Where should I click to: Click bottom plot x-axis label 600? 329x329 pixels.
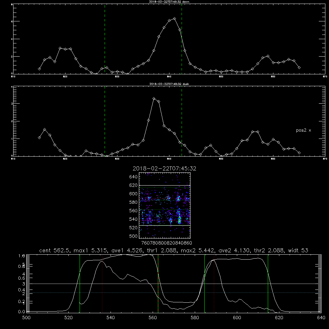[237, 318]
